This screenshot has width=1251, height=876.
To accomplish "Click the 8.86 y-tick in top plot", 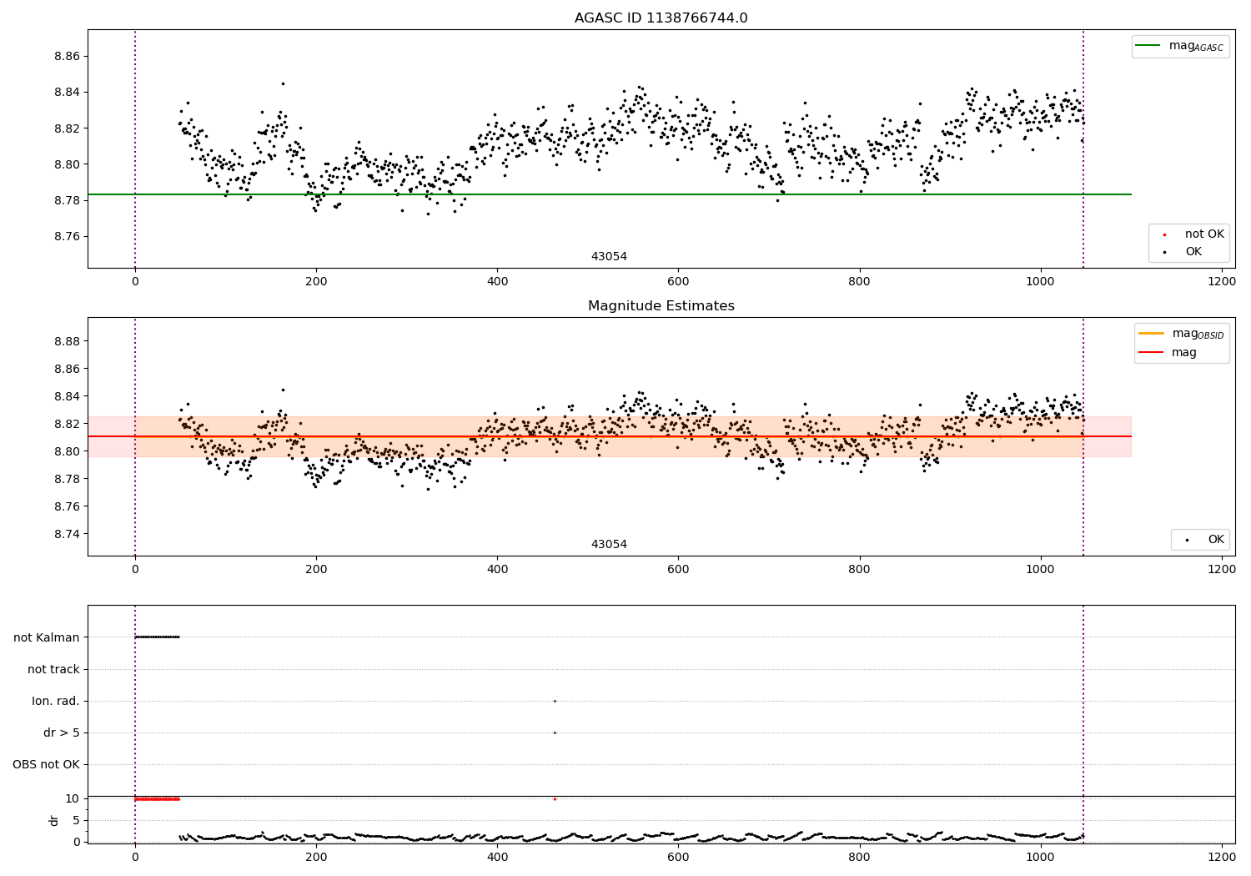I will pyautogui.click(x=67, y=57).
